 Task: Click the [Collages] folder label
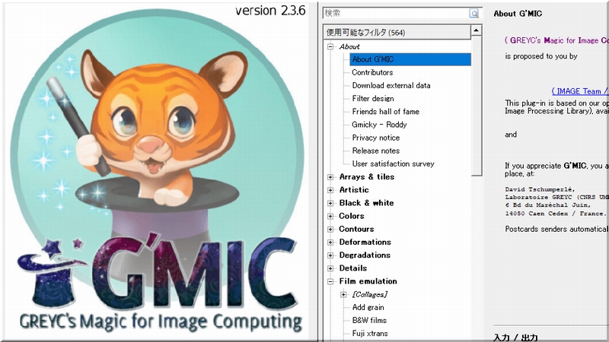click(370, 295)
